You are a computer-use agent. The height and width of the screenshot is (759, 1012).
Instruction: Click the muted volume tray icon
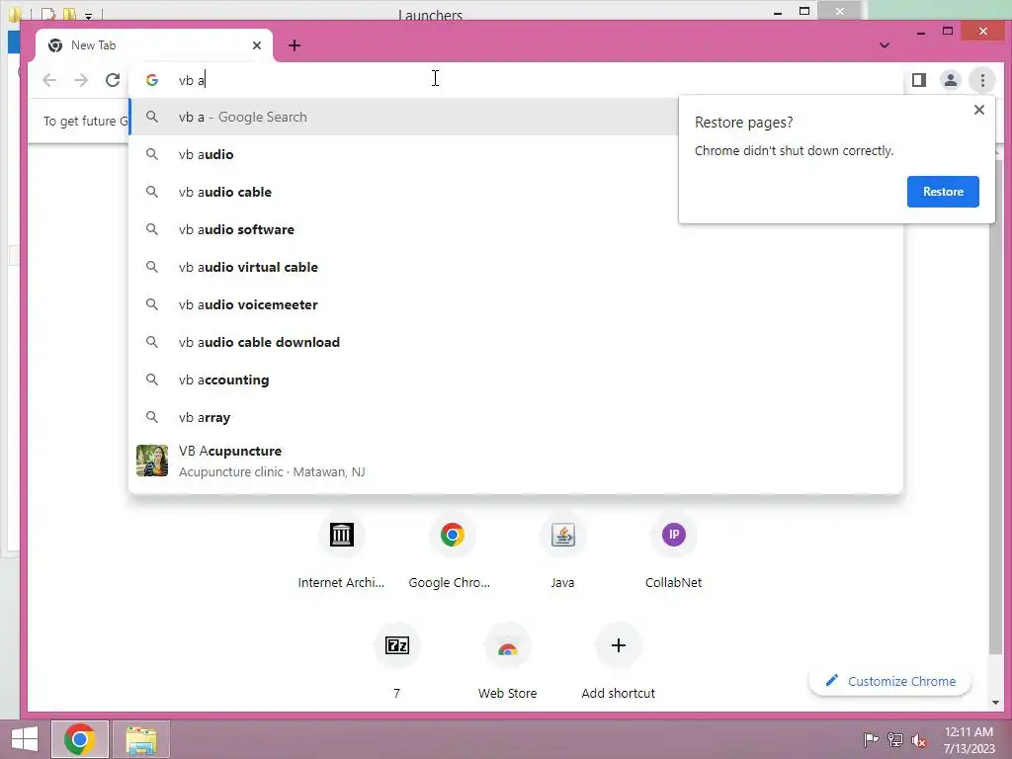point(919,739)
